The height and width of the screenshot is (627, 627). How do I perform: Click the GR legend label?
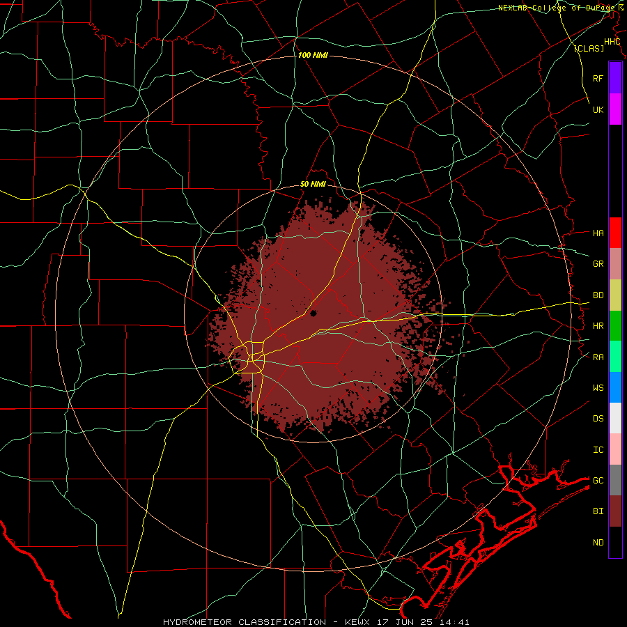[x=598, y=264]
